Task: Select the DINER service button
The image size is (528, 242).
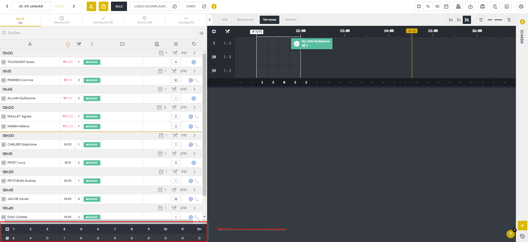Action: (191, 6)
